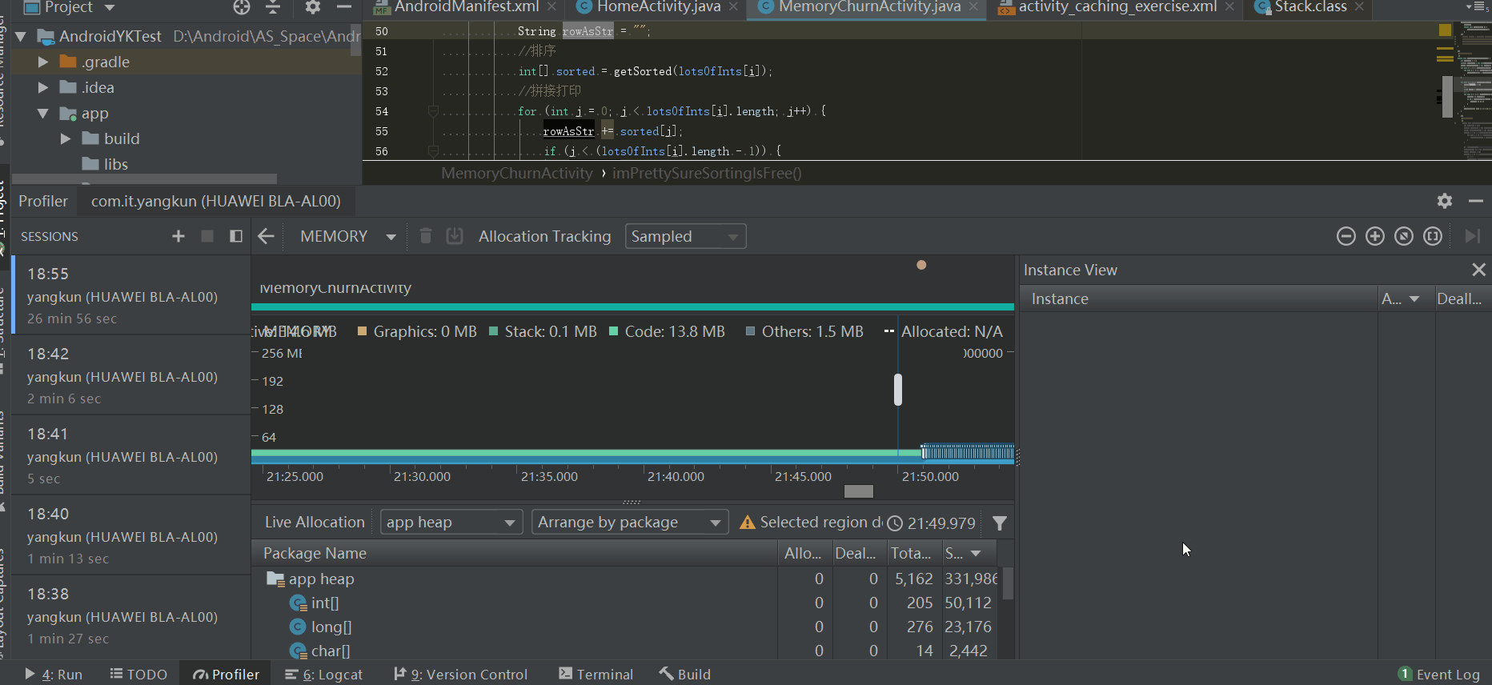This screenshot has width=1492, height=685.
Task: Open the 18:38 session
Action: pyautogui.click(x=130, y=615)
